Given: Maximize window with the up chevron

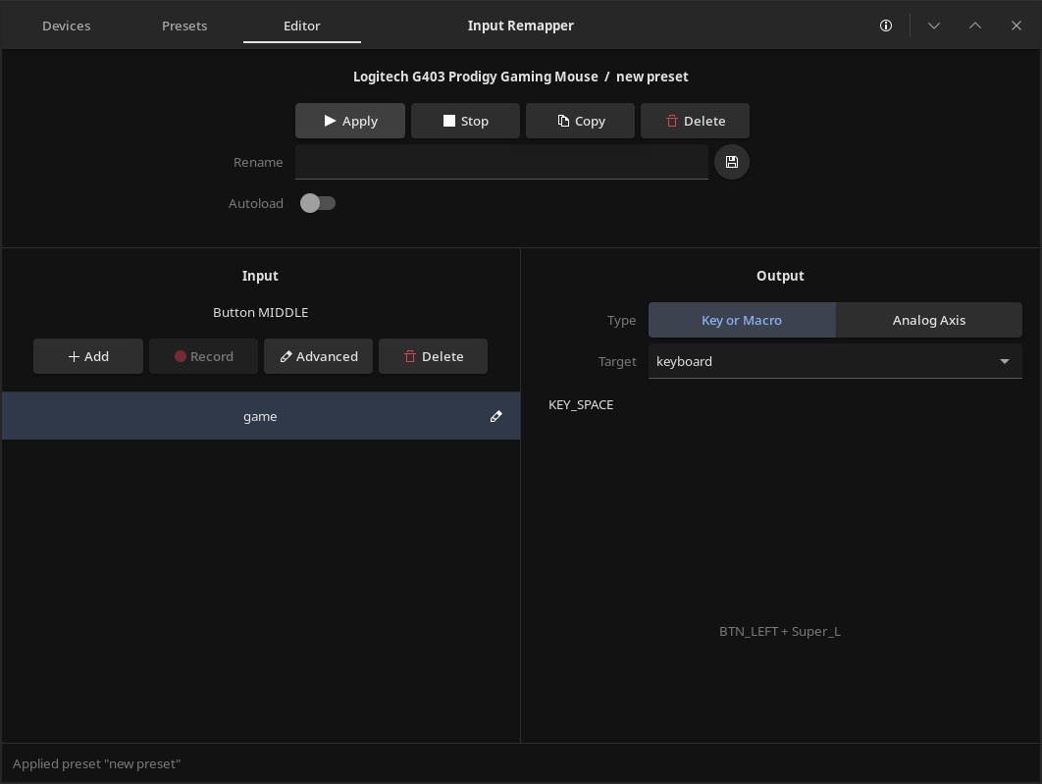Looking at the screenshot, I should (975, 26).
